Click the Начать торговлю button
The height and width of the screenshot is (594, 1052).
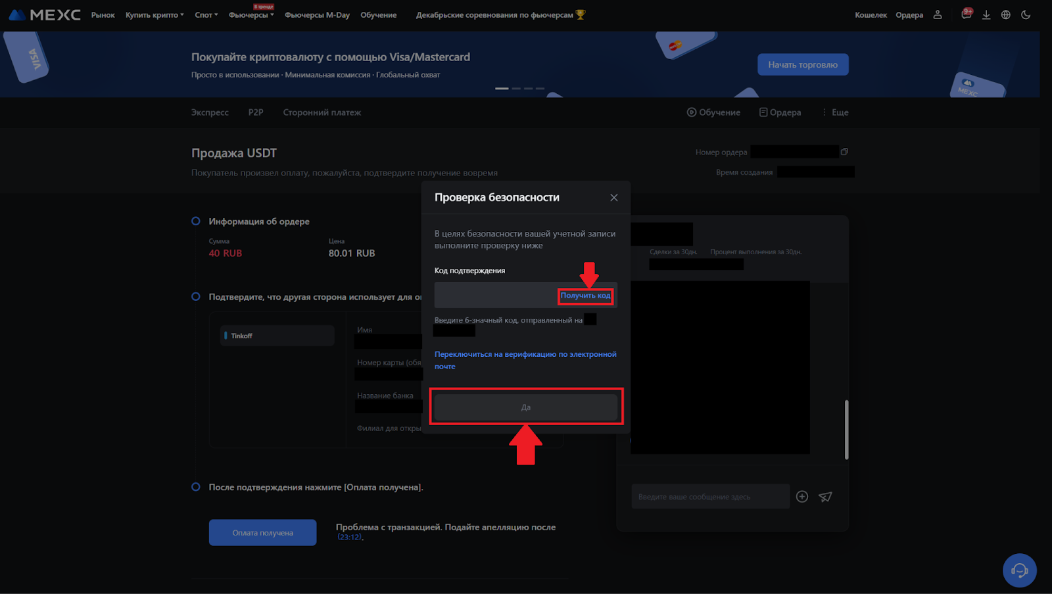[803, 64]
